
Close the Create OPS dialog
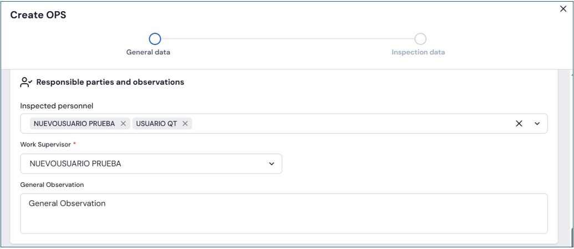click(563, 9)
